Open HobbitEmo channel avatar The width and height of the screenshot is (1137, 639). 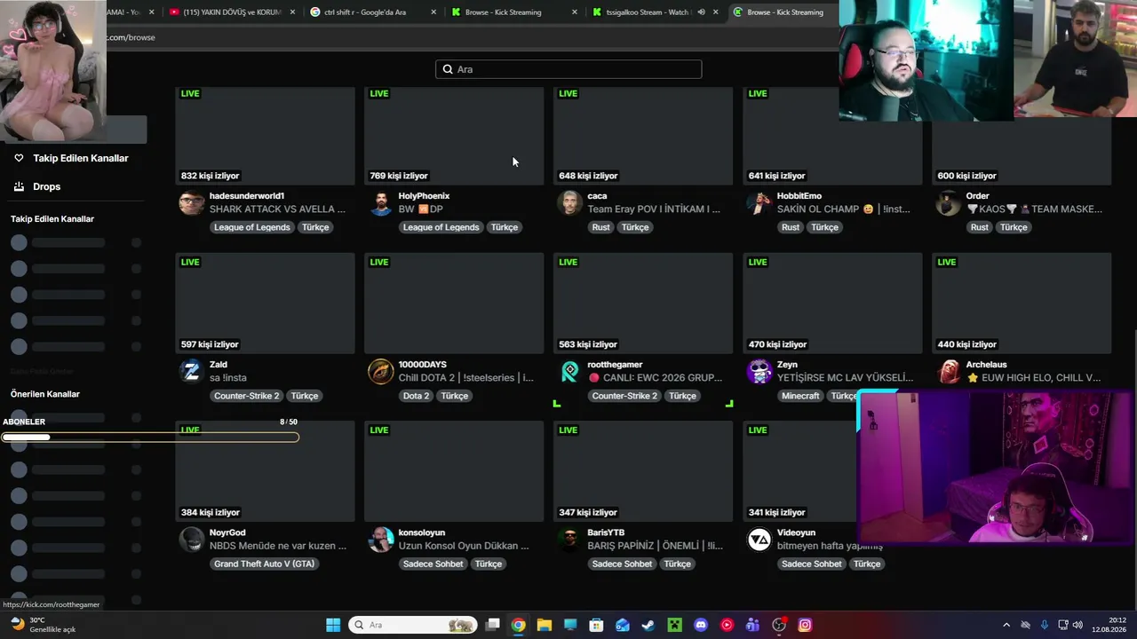click(x=759, y=203)
